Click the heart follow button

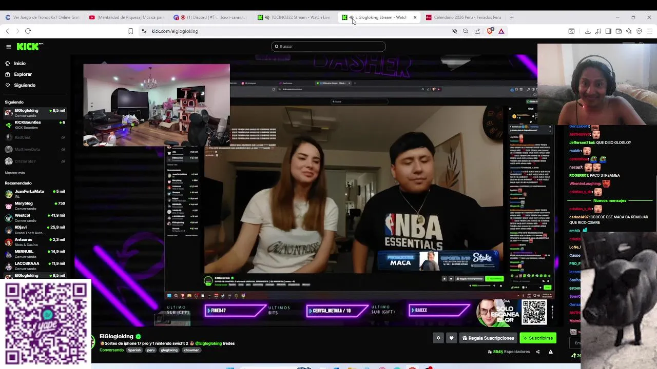[x=451, y=338]
